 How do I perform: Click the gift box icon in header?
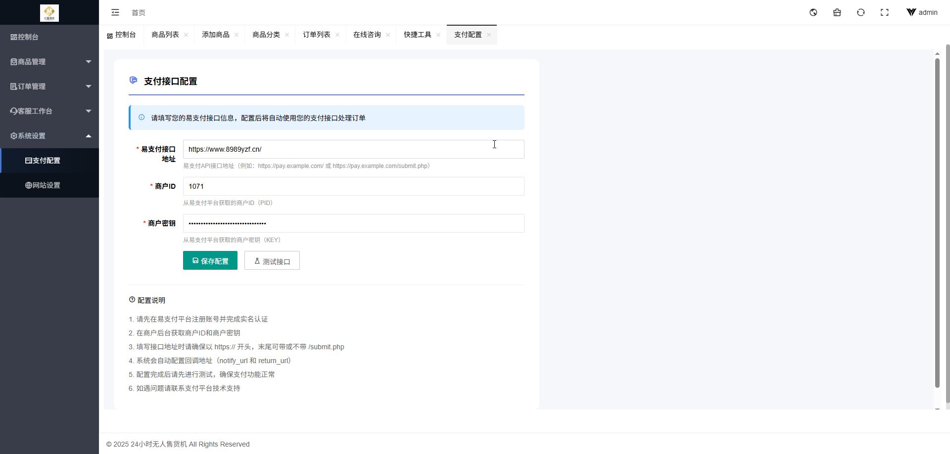pos(837,12)
